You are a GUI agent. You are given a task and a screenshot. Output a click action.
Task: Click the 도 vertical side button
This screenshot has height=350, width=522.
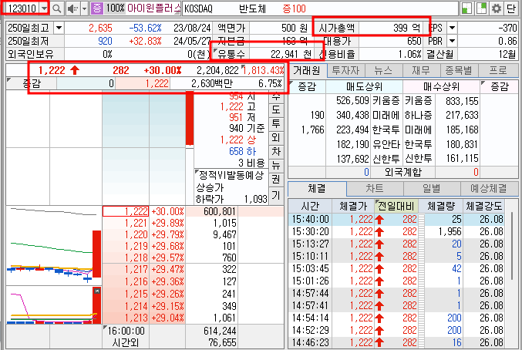pos(276,110)
